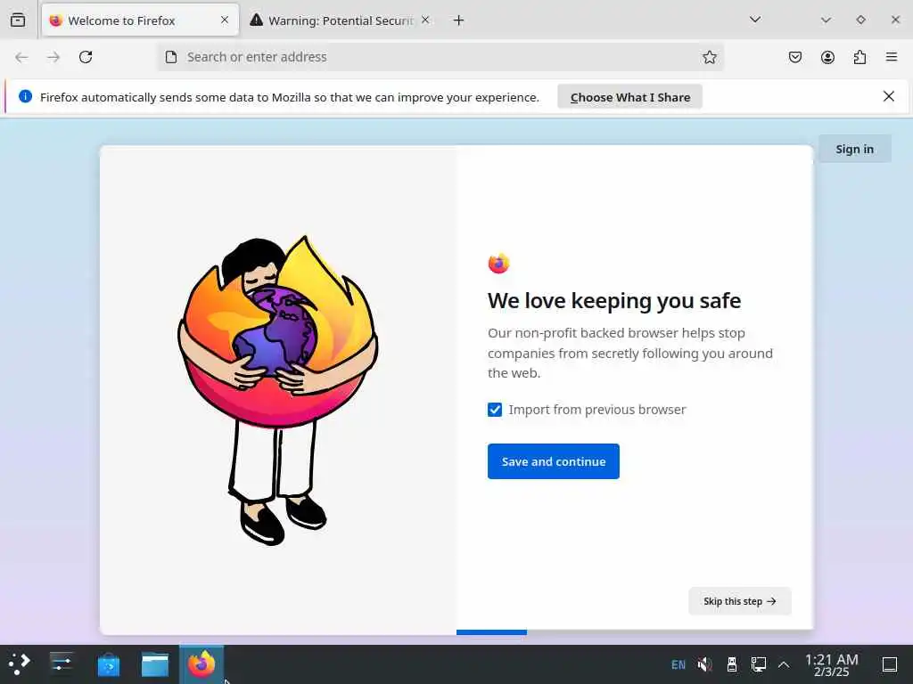The height and width of the screenshot is (684, 913).
Task: Open System Settings from the taskbar
Action: 62,664
